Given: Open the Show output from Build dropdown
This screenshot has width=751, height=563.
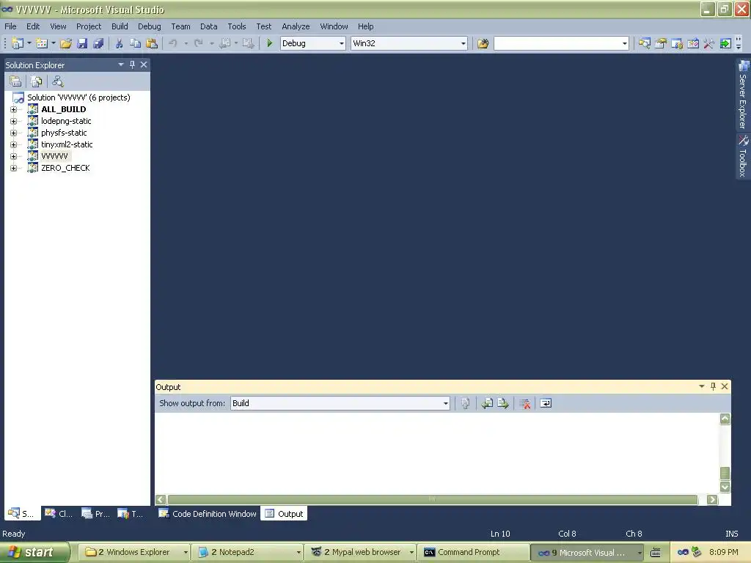Looking at the screenshot, I should 445,403.
